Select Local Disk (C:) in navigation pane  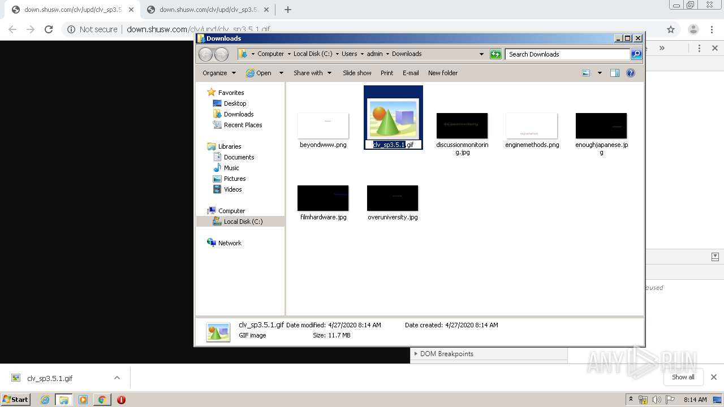pyautogui.click(x=243, y=222)
